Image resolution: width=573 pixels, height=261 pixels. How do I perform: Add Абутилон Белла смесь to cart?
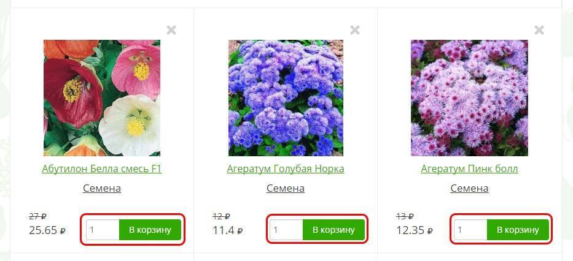click(150, 230)
